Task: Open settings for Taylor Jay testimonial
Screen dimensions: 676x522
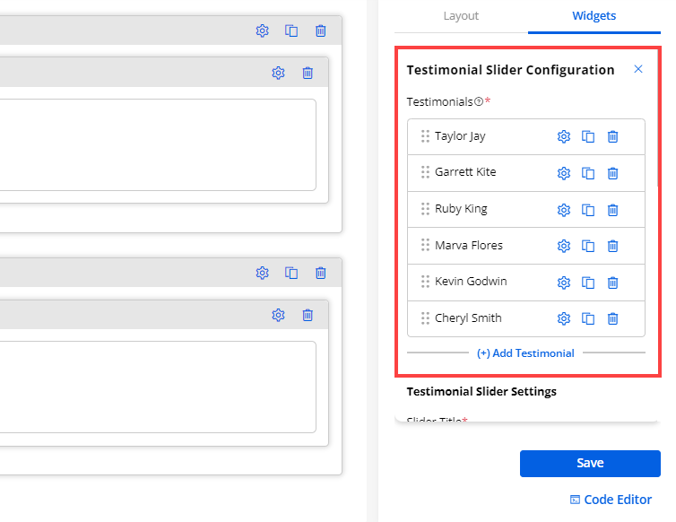Action: point(564,136)
